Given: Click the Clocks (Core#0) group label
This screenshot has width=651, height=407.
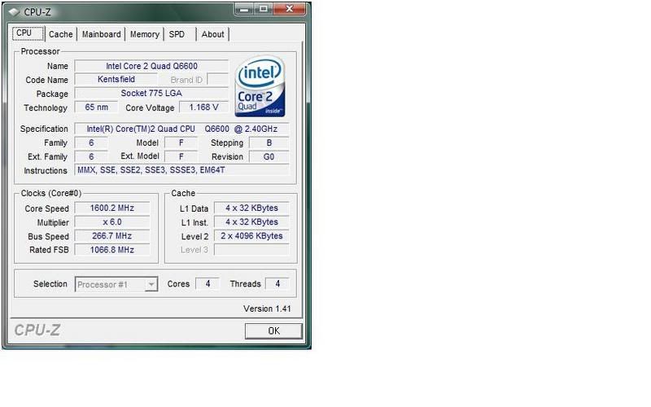Looking at the screenshot, I should pyautogui.click(x=51, y=193).
